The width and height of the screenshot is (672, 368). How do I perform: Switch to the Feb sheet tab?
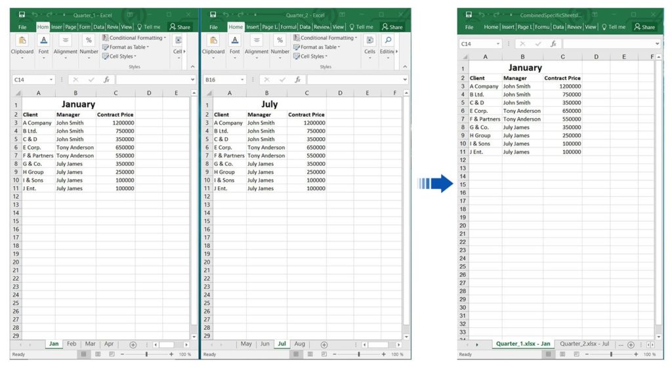tap(72, 344)
